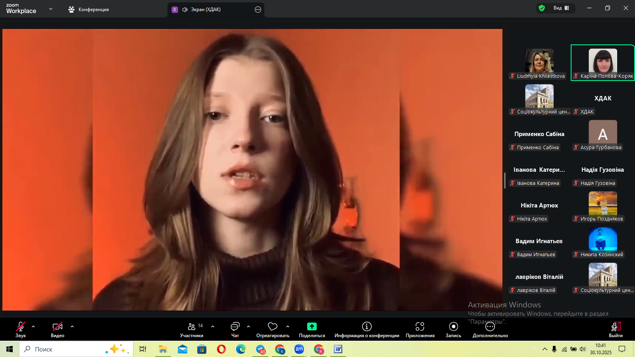Click the Вид view layout button
The width and height of the screenshot is (635, 357).
[561, 8]
